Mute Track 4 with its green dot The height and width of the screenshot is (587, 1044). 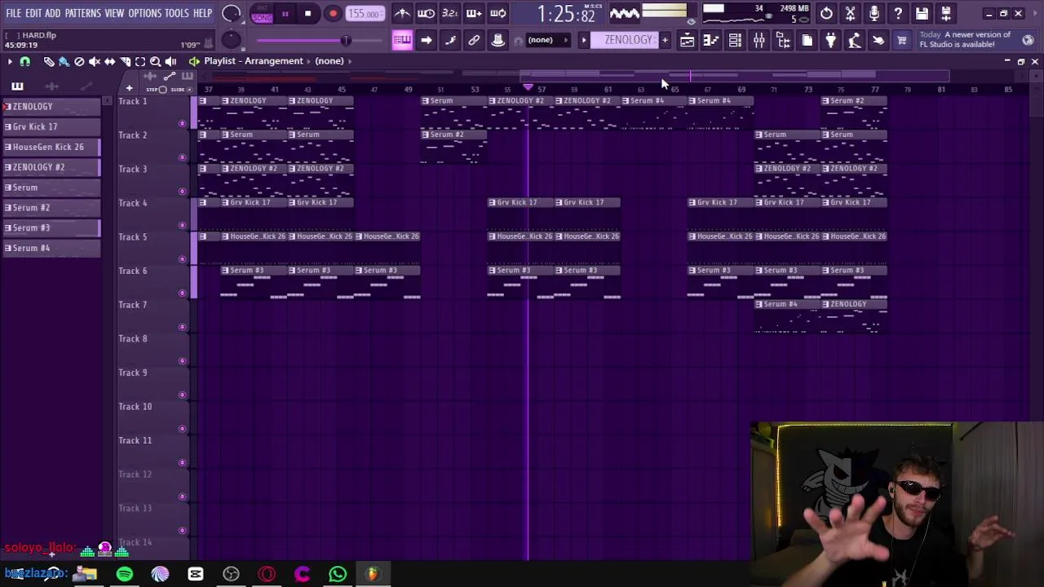tap(182, 226)
